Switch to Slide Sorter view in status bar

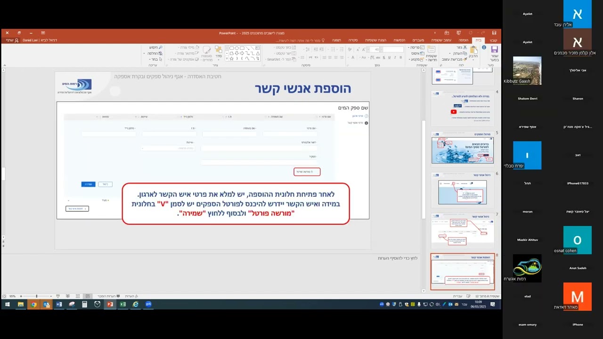pos(78,296)
